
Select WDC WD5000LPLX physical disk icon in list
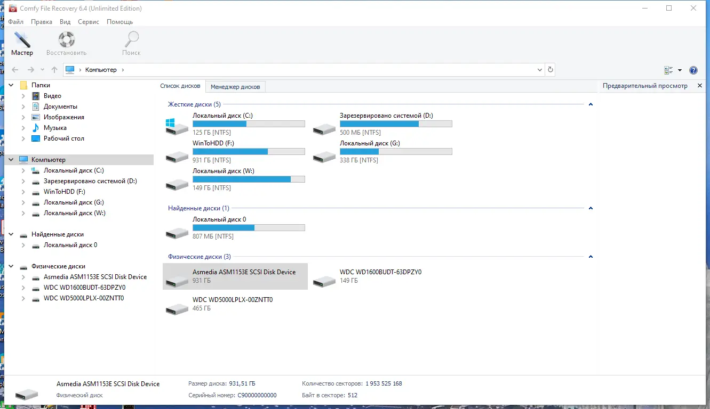[177, 308]
